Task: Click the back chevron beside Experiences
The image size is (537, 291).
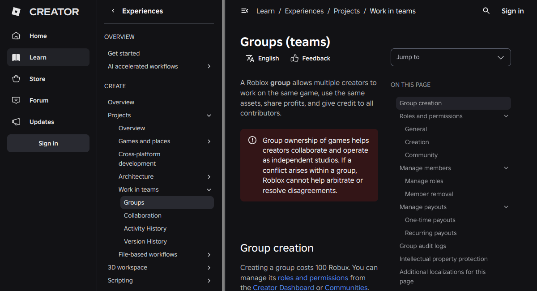Action: pyautogui.click(x=113, y=11)
